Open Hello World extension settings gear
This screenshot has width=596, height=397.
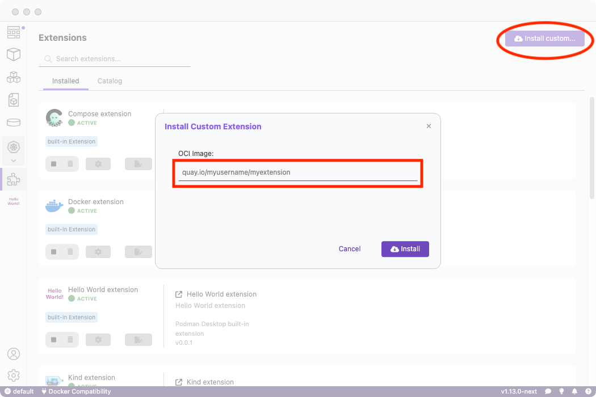98,340
